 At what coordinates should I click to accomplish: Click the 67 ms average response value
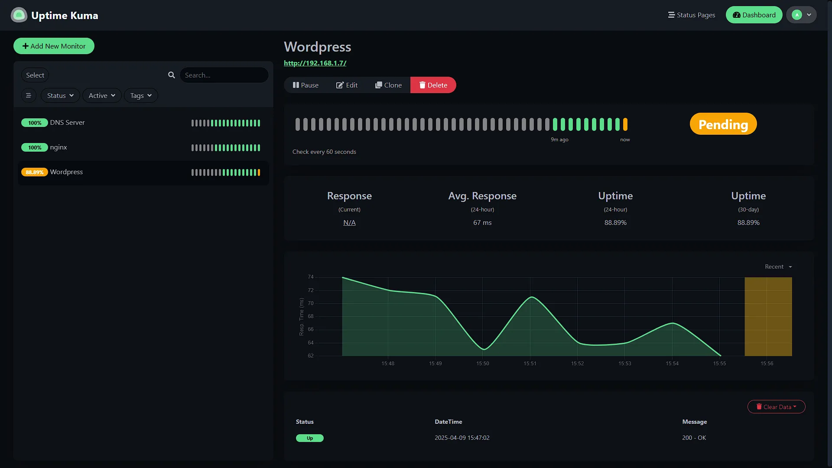point(482,222)
